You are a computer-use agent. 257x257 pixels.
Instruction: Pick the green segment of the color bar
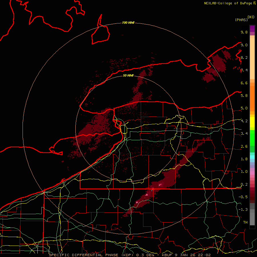(252, 138)
